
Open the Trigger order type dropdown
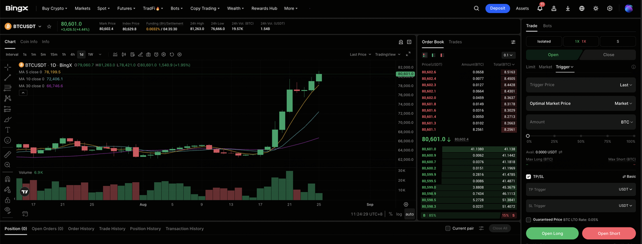pyautogui.click(x=565, y=66)
